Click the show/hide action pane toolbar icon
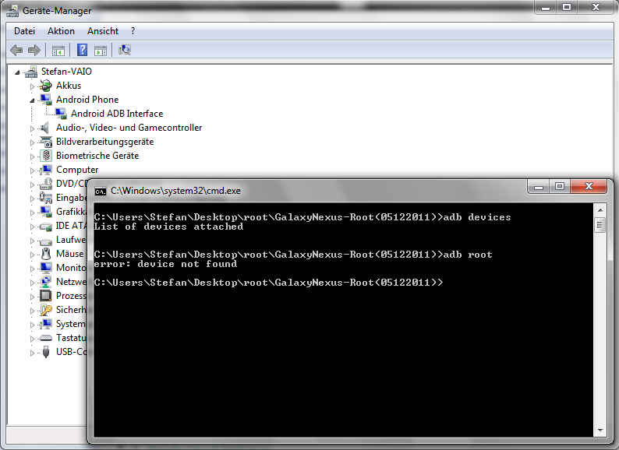Image resolution: width=619 pixels, height=450 pixels. pos(101,51)
